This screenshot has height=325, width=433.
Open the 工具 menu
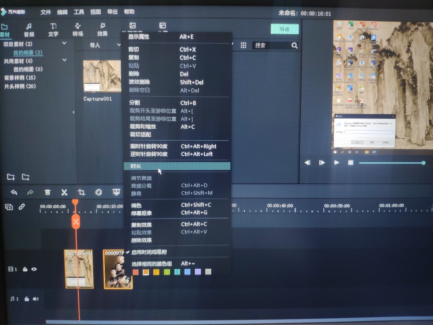(x=79, y=12)
